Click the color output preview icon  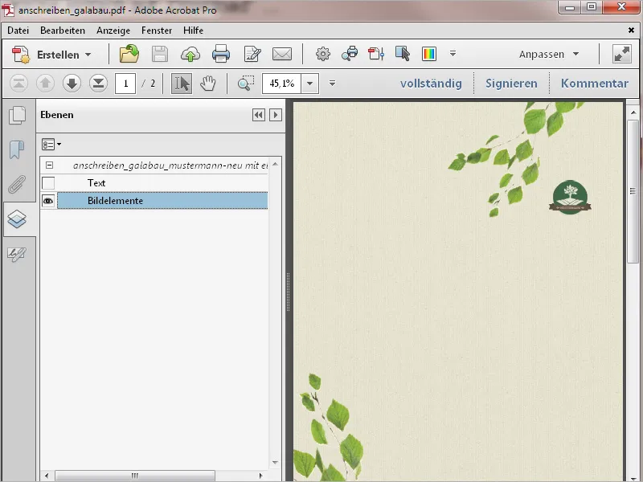click(429, 54)
